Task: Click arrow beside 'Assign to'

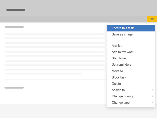Action: pos(152,90)
